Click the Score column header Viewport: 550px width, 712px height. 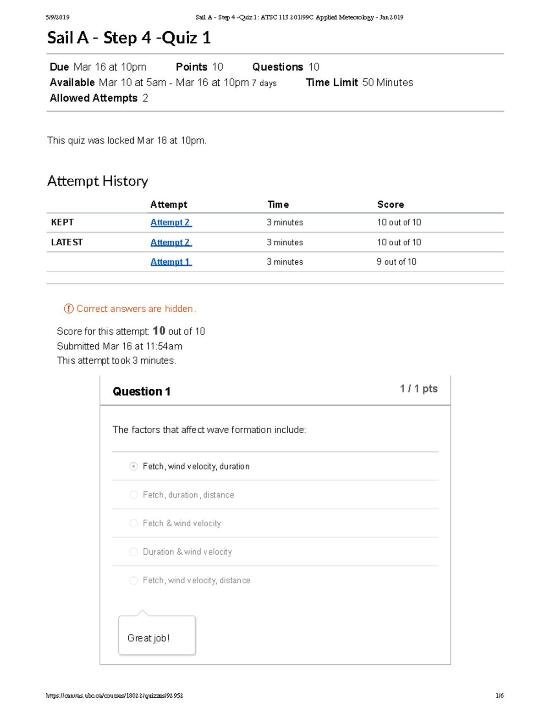(390, 204)
